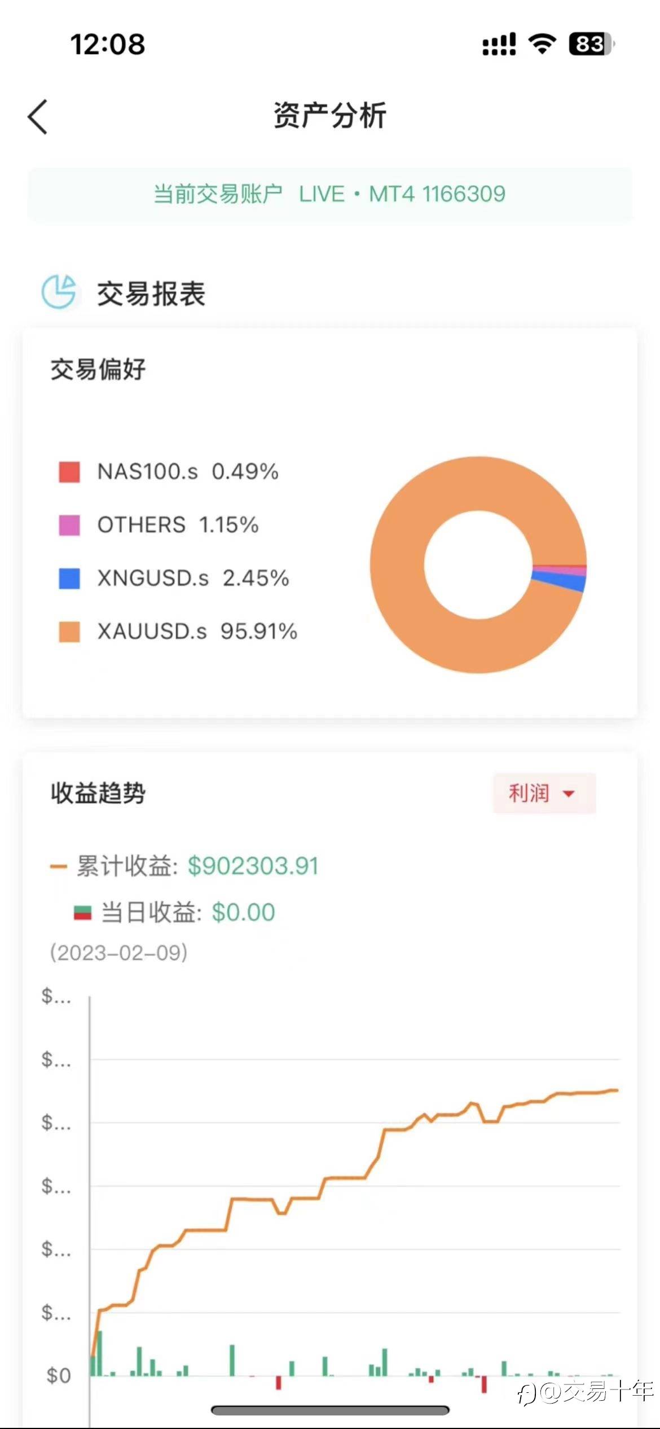The height and width of the screenshot is (1429, 660).
Task: Tap the iOS home indicator bar
Action: (330, 1410)
